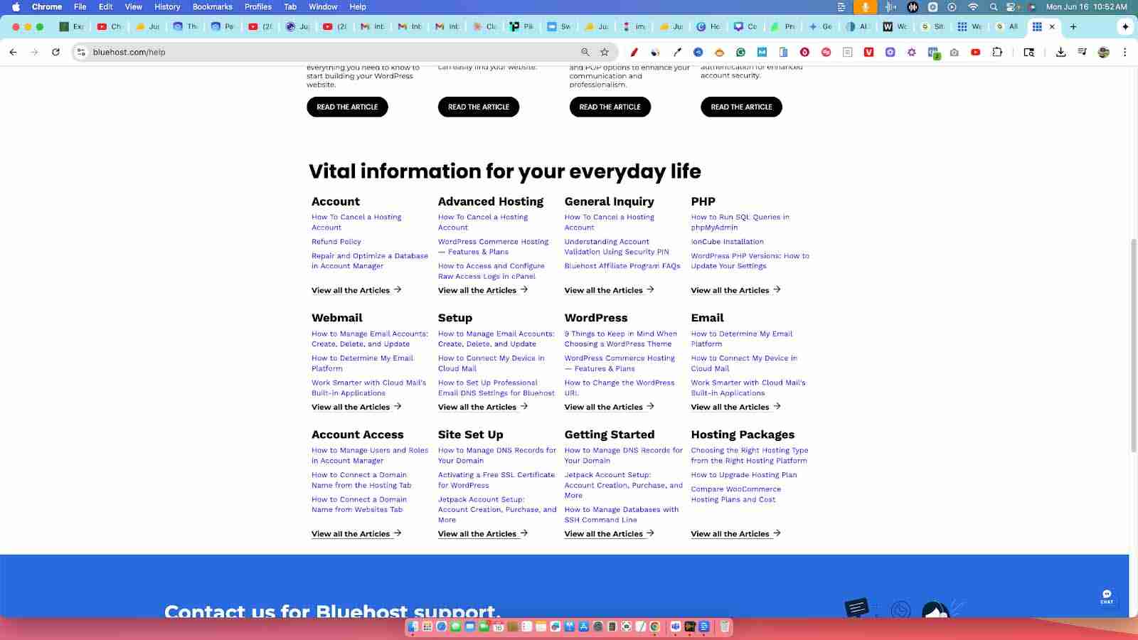Open the Chrome extensions puzzle icon

tap(997, 52)
